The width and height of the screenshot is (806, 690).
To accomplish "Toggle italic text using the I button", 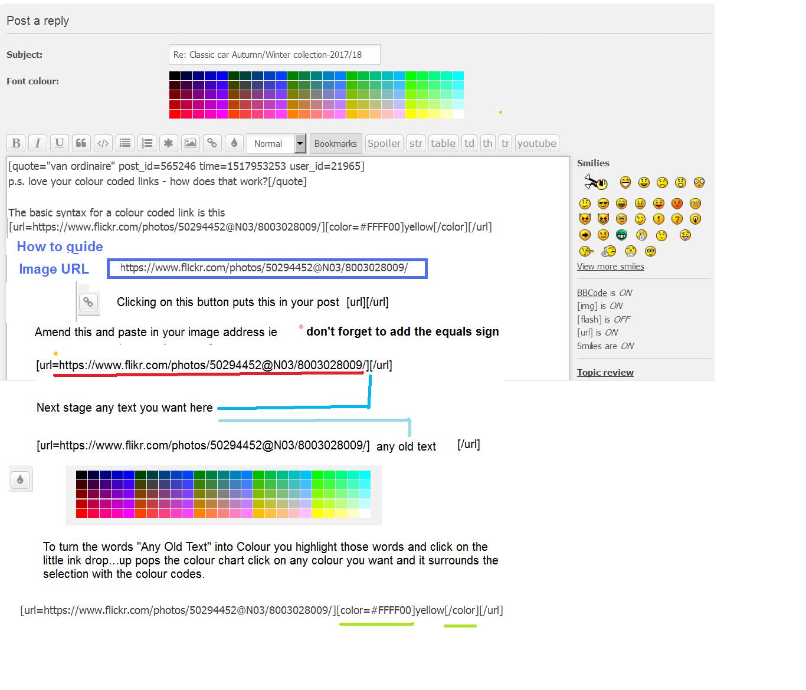I will 38,143.
